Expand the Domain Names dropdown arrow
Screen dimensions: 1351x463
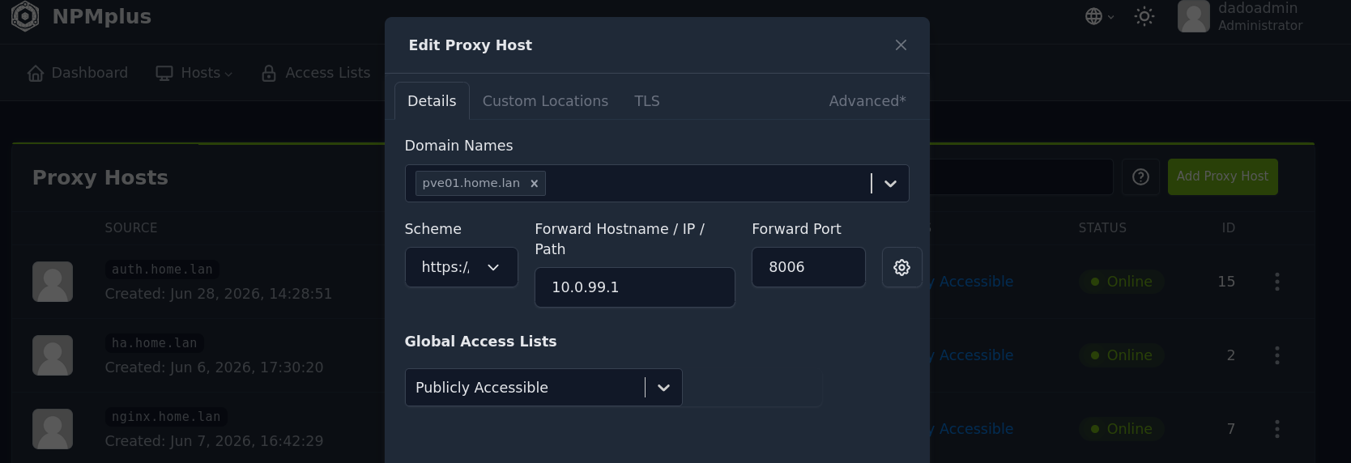coord(890,184)
